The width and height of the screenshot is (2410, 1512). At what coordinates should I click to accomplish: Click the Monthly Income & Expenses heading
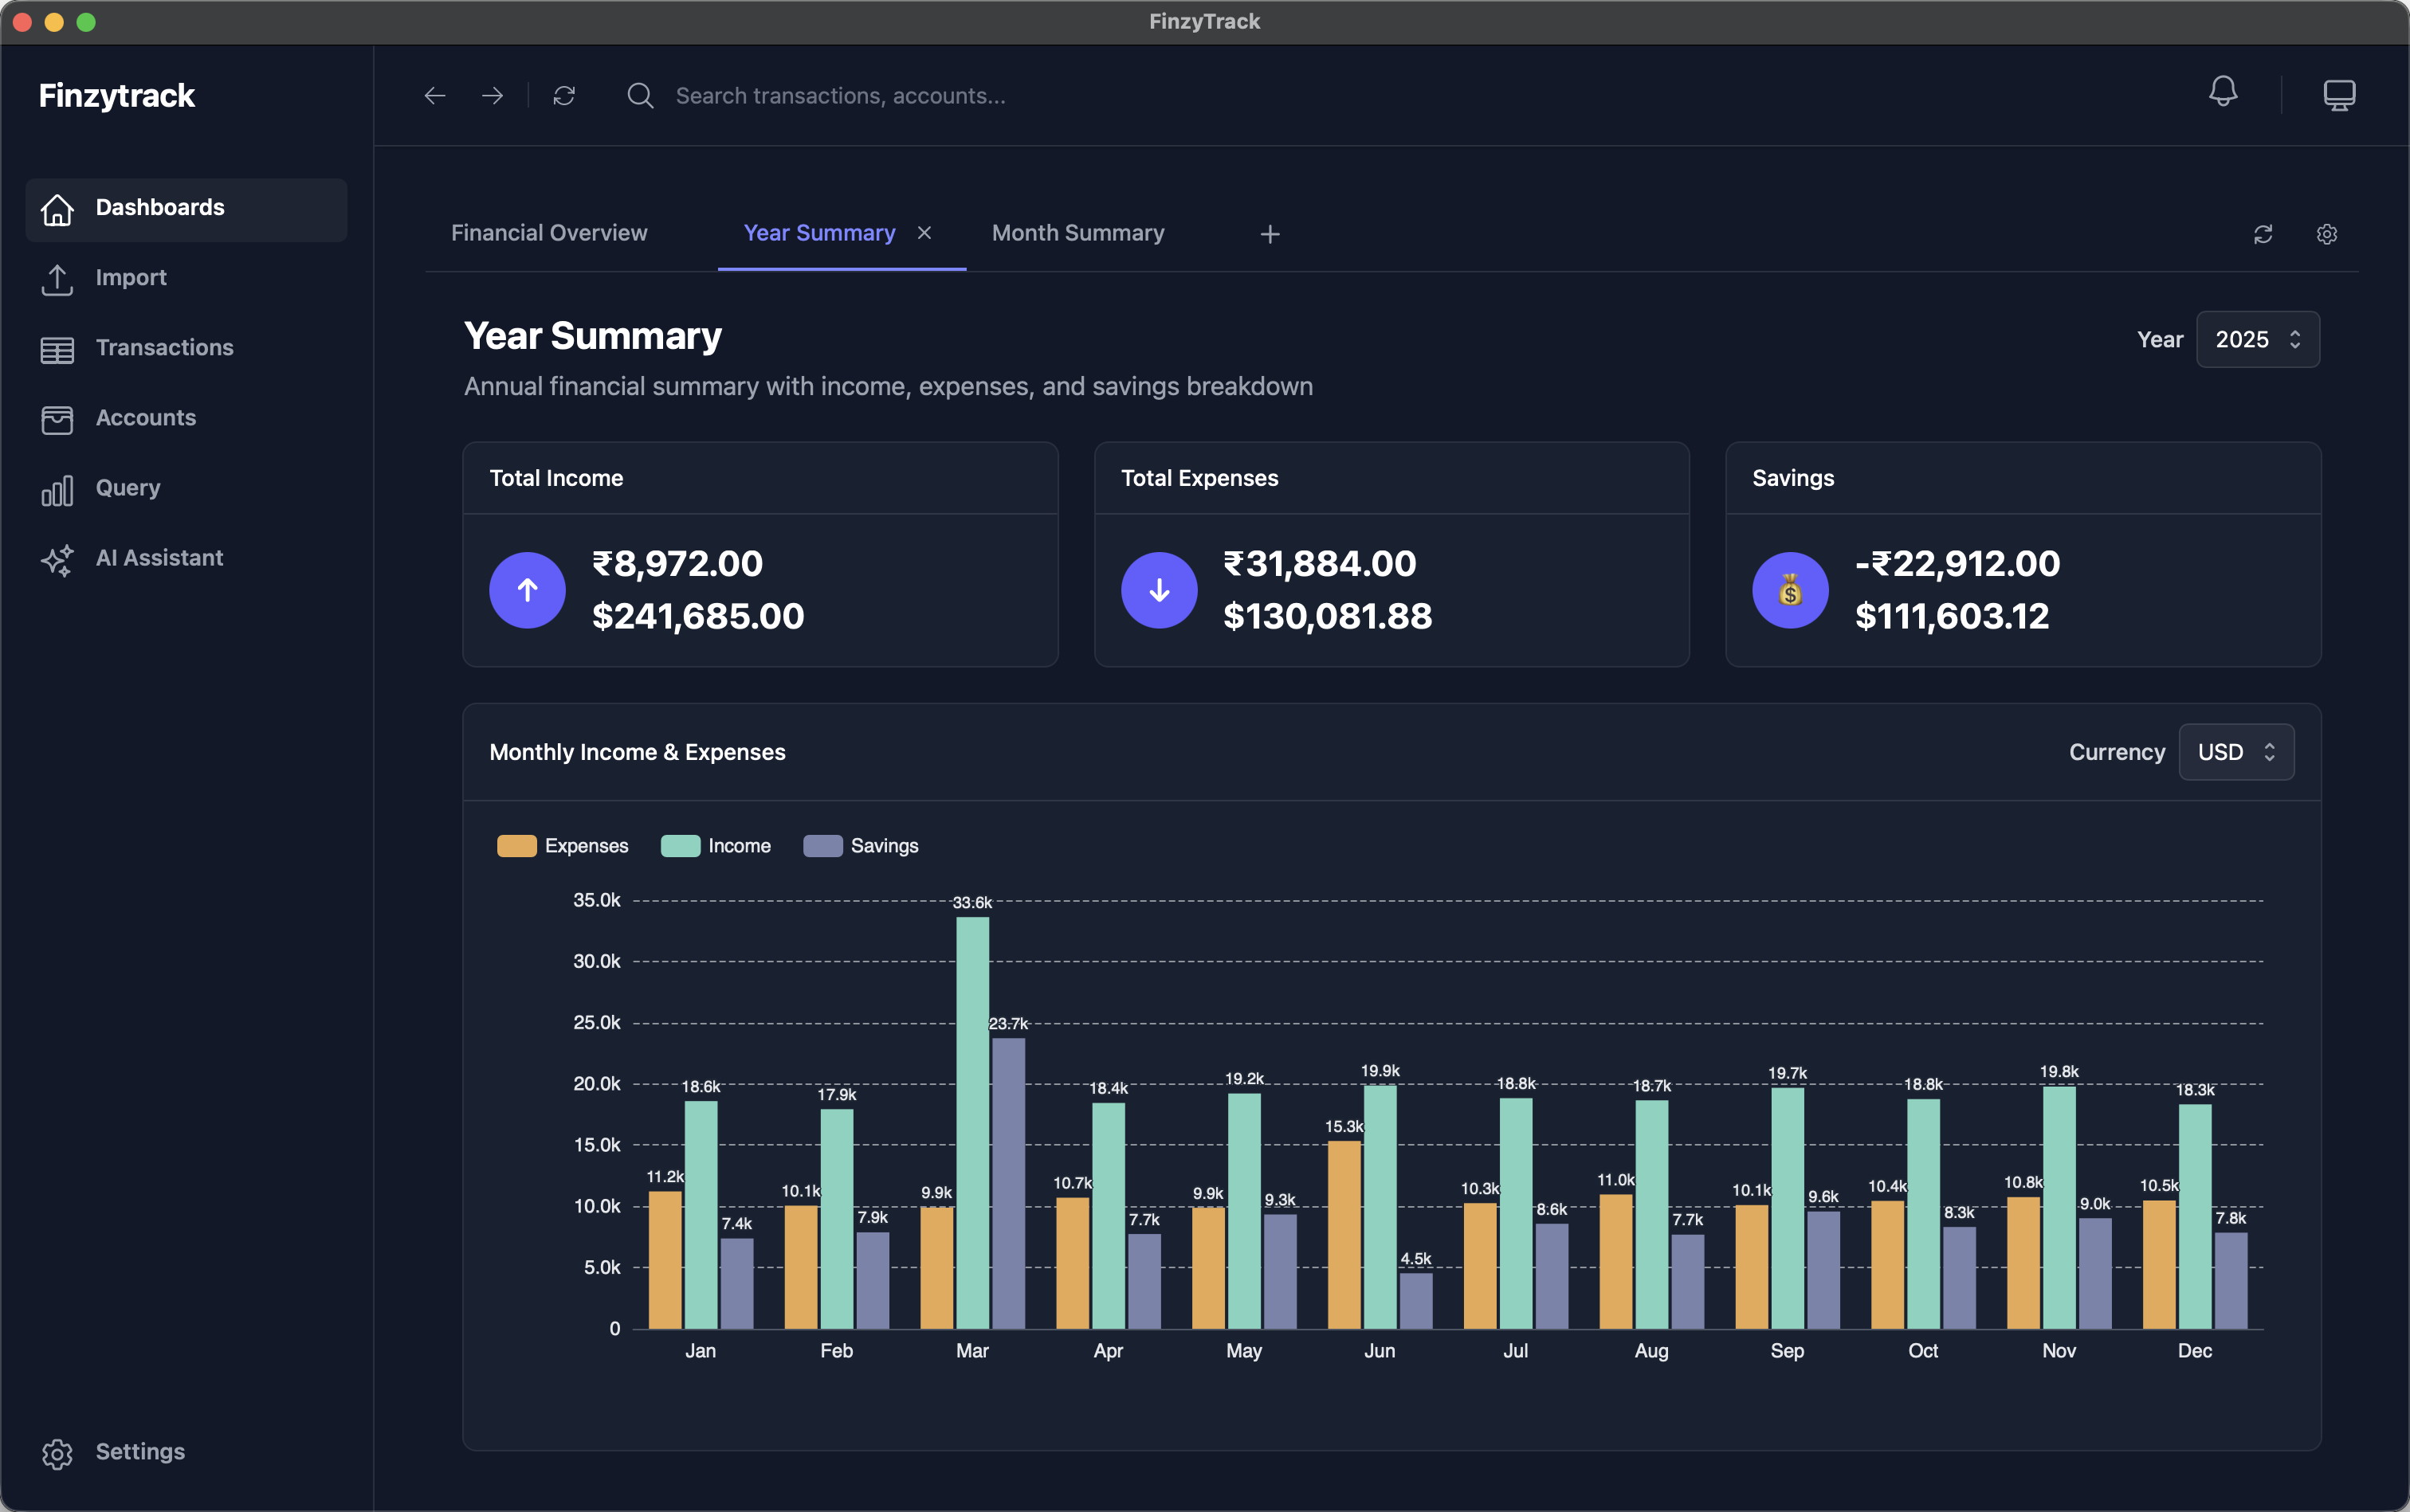click(x=638, y=752)
